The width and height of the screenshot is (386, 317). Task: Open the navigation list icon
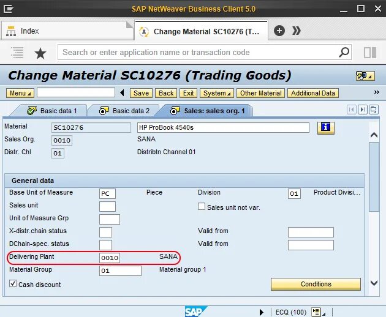(17, 53)
